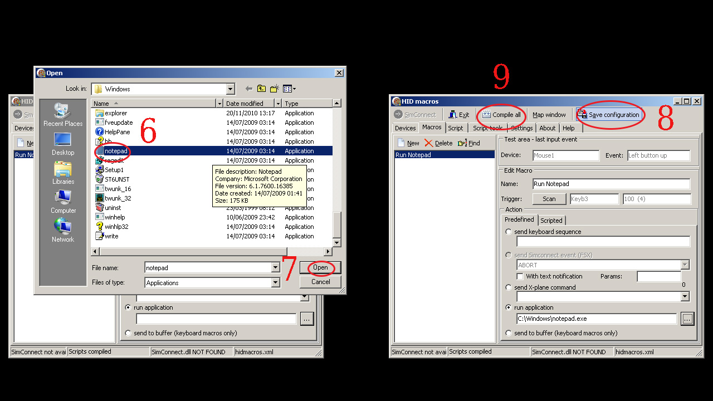
Task: Select the Setup1 application icon
Action: pos(100,170)
